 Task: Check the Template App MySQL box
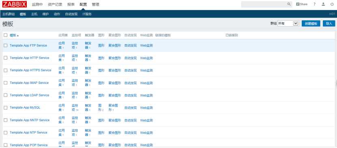point(6,107)
